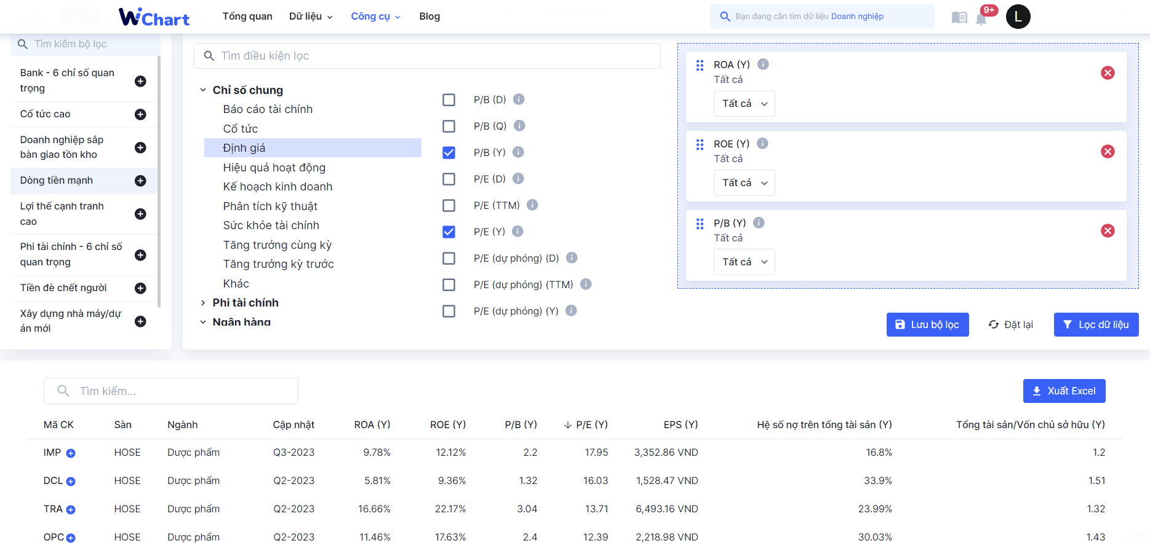Add IMP ticker with plus icon
Image resolution: width=1150 pixels, height=543 pixels.
point(71,453)
